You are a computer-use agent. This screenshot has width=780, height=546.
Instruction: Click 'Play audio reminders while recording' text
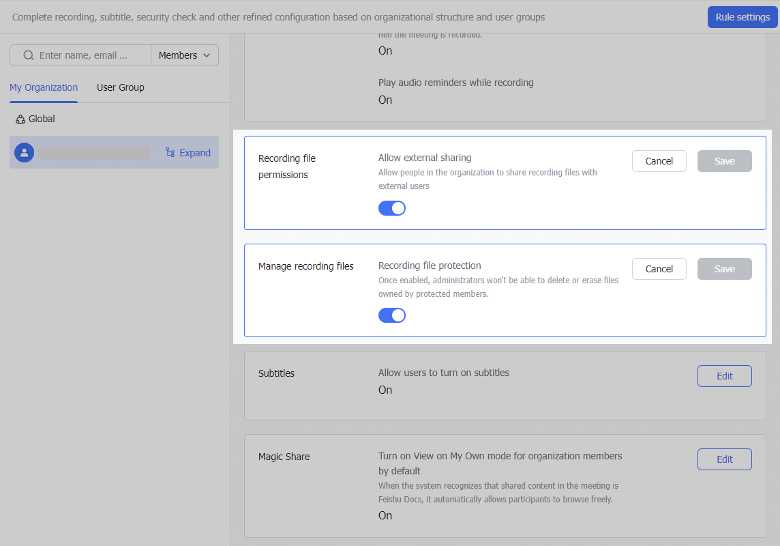click(x=455, y=83)
